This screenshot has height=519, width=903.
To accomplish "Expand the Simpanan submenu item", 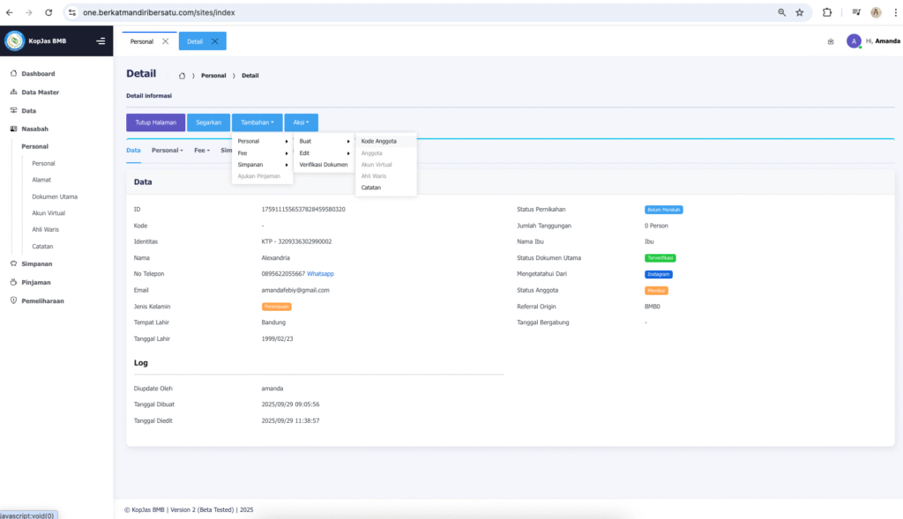I will (x=262, y=165).
